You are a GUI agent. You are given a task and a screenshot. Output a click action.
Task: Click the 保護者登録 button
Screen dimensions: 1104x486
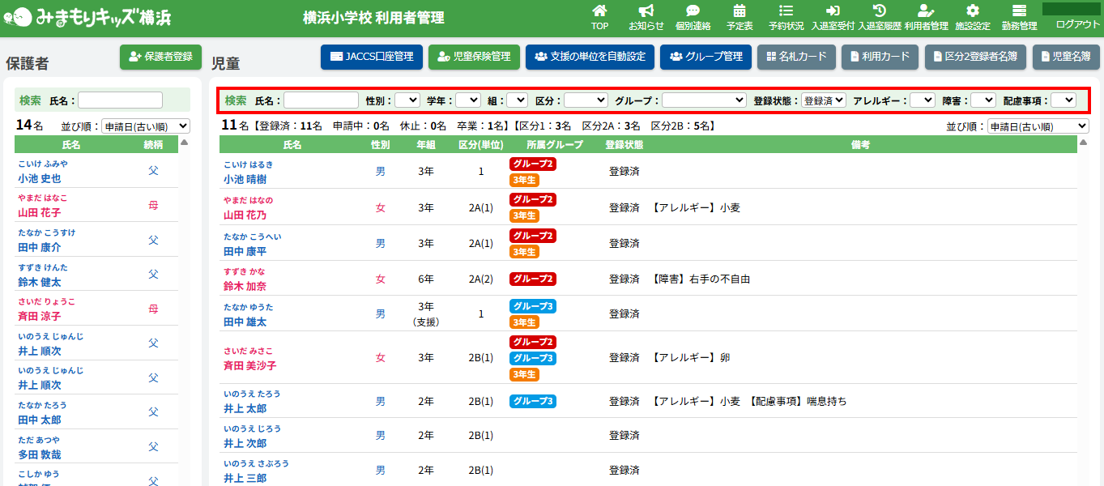160,57
